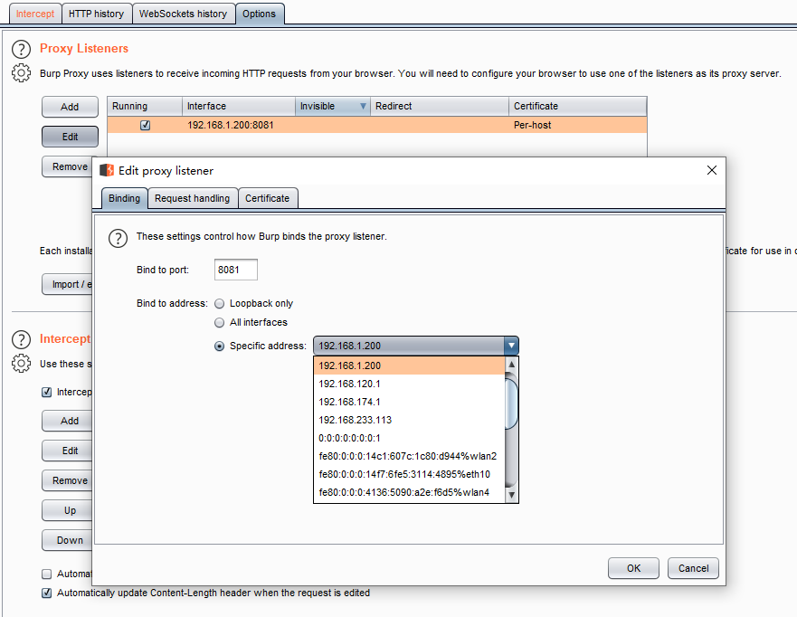Toggle Running checkbox for 192.168.1.200:8081 listener

pyautogui.click(x=146, y=125)
